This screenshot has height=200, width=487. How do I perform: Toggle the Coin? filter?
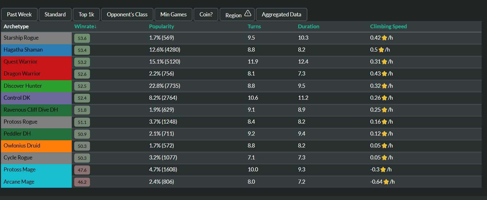coord(206,14)
